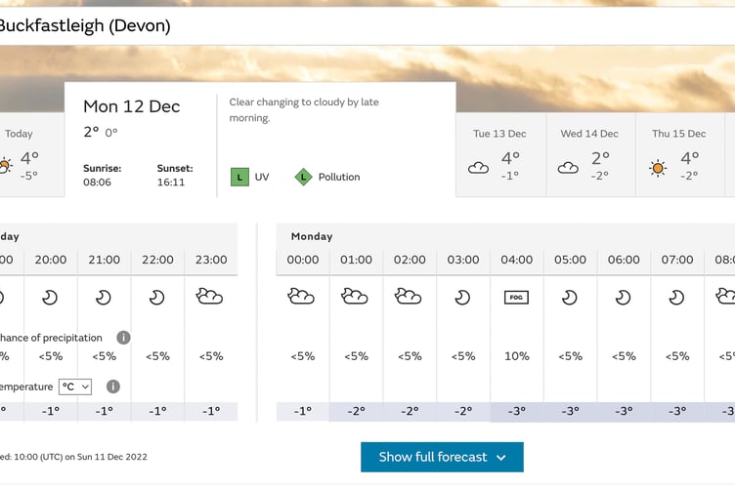Click the cloudy icon at 01:00
The height and width of the screenshot is (488, 735).
pos(355,297)
